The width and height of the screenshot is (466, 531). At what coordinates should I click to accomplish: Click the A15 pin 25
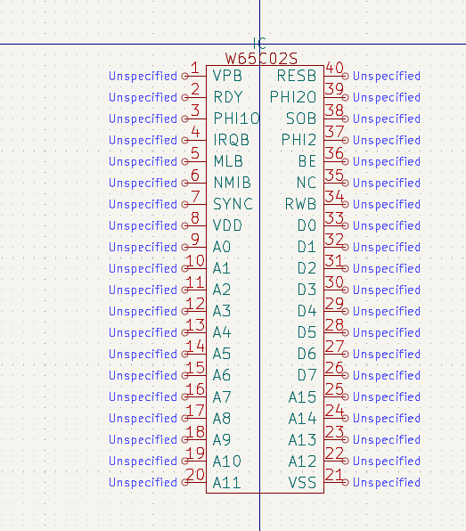336,396
